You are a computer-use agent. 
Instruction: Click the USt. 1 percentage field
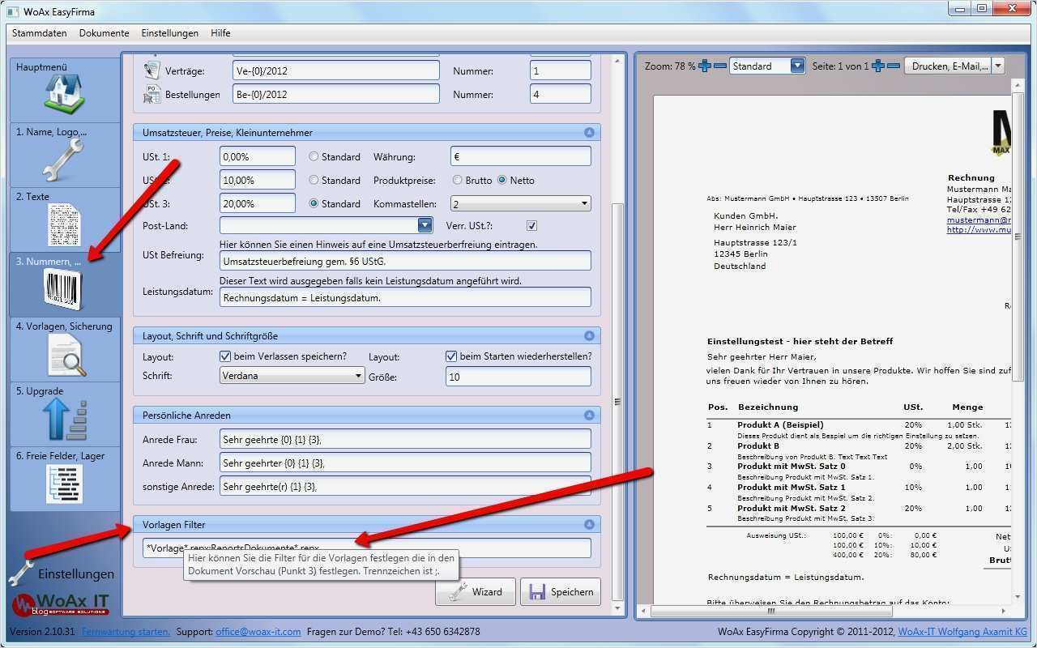click(258, 156)
